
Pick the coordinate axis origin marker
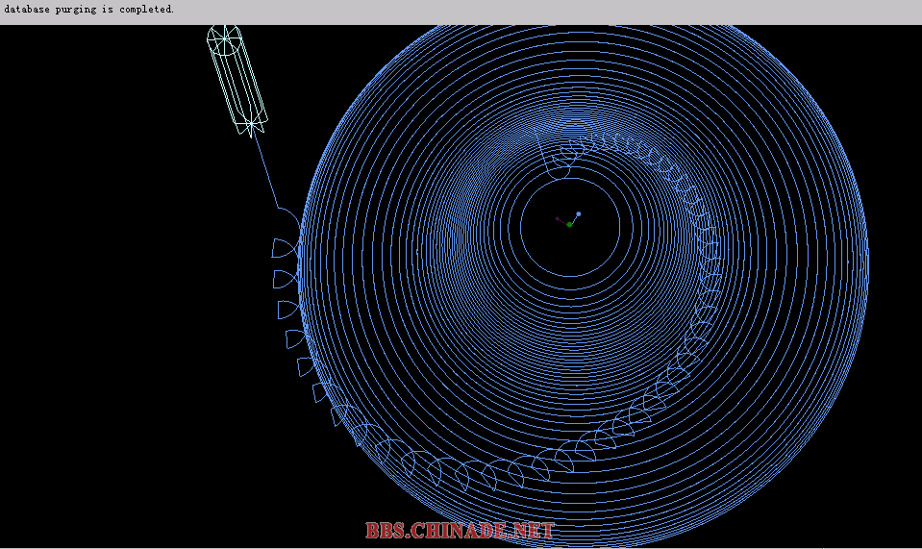(x=569, y=225)
